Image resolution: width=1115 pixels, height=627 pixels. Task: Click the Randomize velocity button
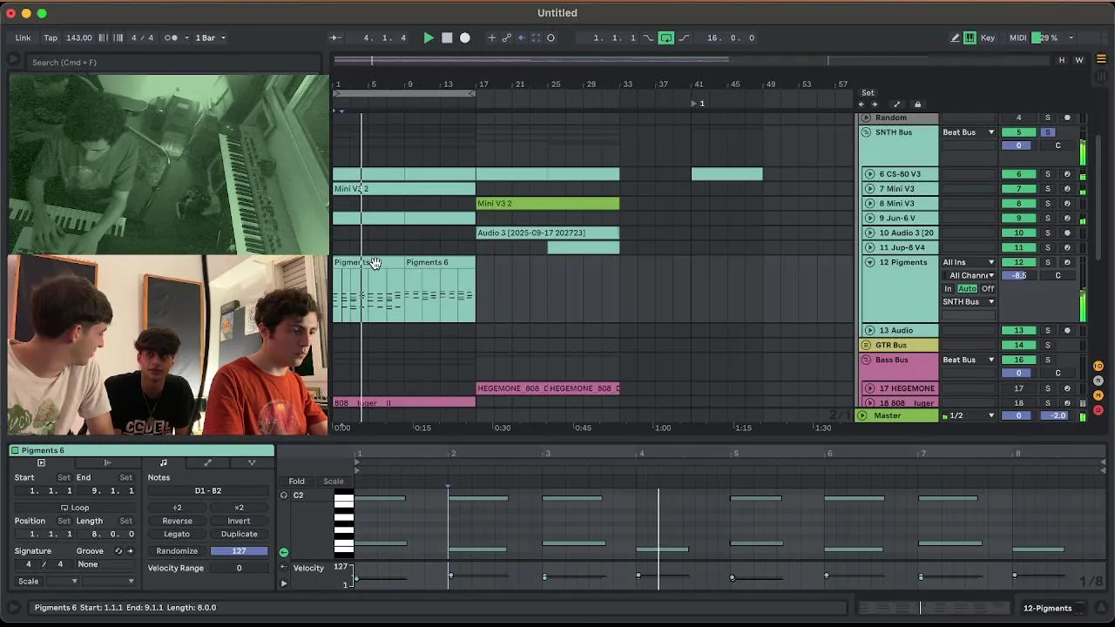(177, 551)
